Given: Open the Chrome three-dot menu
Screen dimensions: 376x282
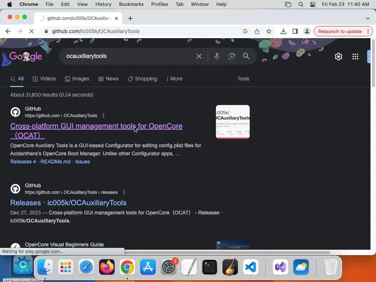Looking at the screenshot, I should (x=368, y=32).
